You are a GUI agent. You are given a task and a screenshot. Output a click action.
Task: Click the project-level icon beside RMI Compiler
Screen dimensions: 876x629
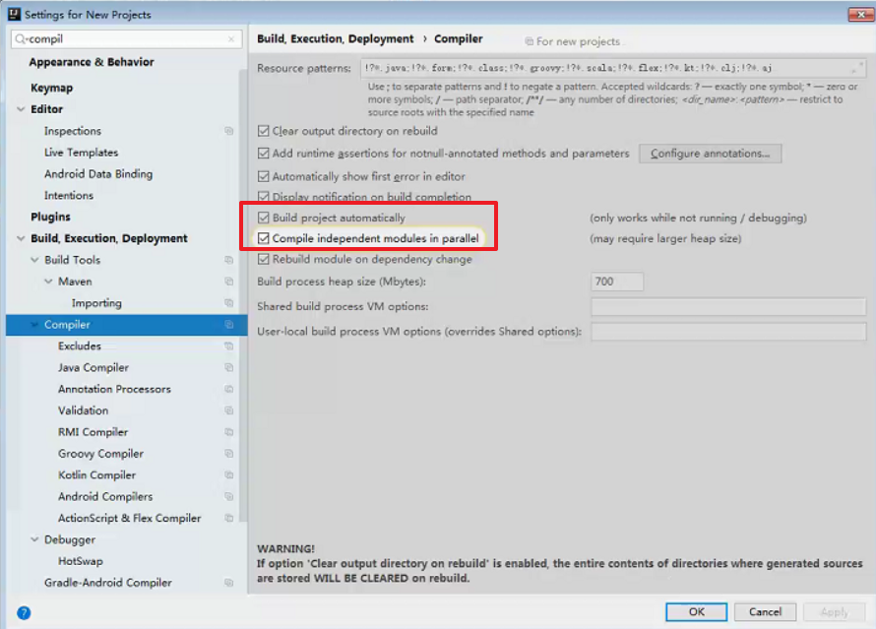(228, 432)
